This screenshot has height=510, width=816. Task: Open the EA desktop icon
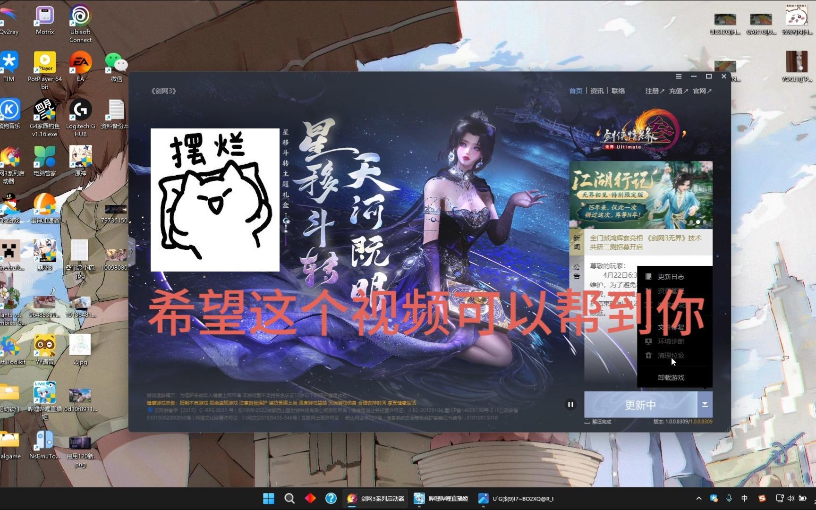80,67
